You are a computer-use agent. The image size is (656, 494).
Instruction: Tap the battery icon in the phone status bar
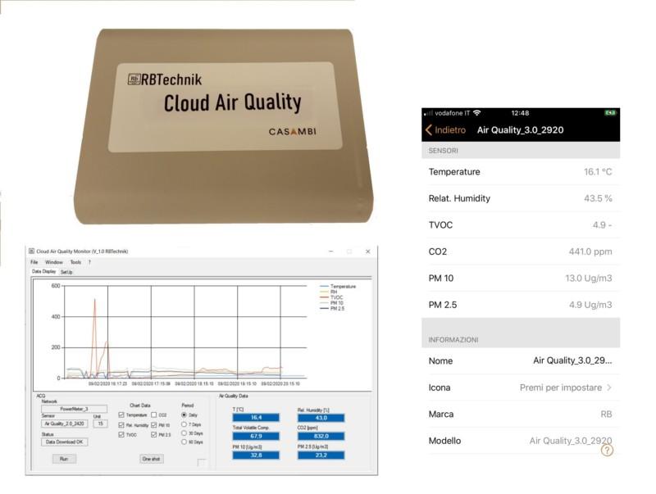click(609, 113)
